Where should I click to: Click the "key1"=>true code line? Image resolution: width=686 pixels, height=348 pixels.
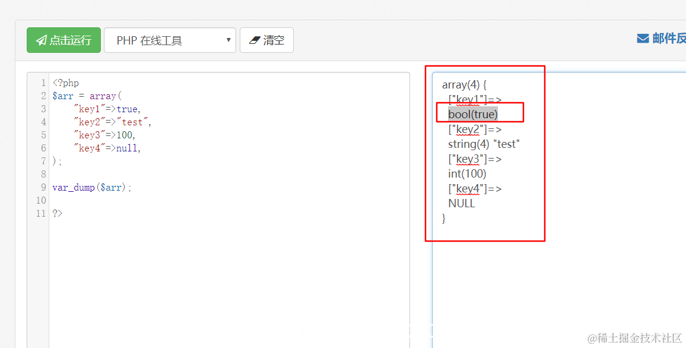(107, 109)
